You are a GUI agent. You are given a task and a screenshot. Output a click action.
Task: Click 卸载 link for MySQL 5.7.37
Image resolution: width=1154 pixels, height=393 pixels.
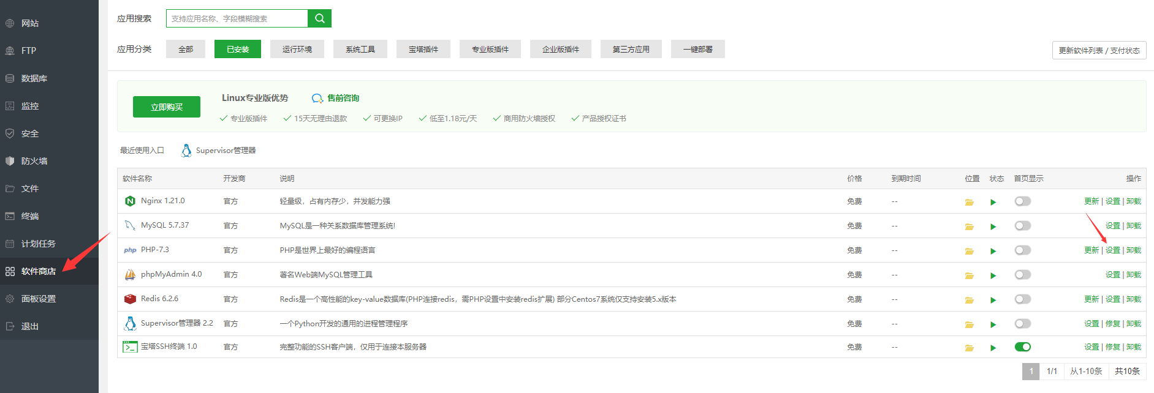(x=1133, y=226)
